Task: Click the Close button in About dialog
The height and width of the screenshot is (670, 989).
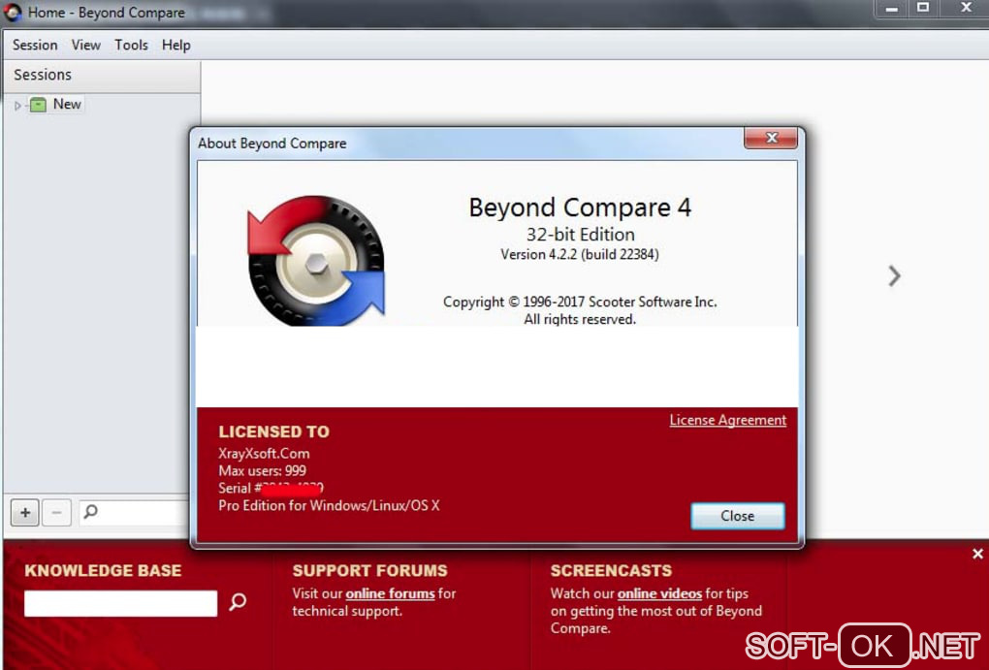Action: 737,516
